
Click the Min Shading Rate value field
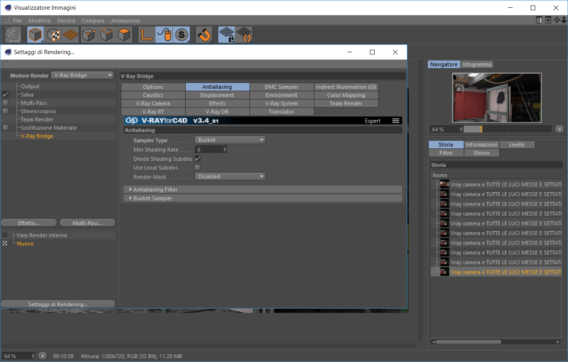tap(209, 149)
